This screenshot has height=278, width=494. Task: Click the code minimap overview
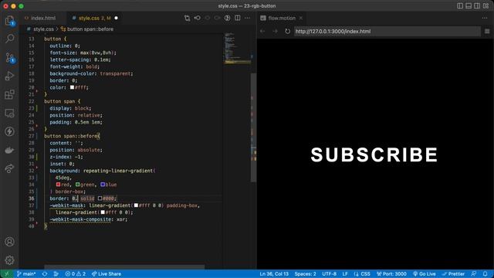click(238, 47)
